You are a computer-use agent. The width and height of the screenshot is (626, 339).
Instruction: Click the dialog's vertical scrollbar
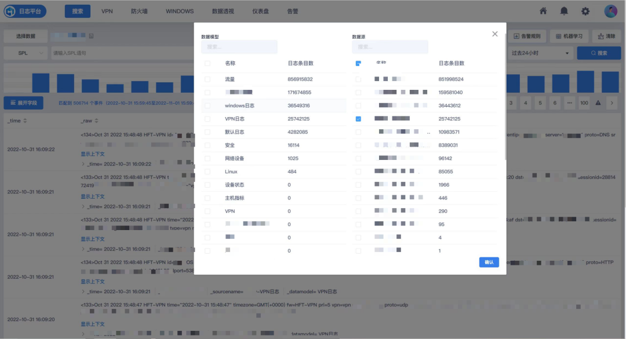505,97
